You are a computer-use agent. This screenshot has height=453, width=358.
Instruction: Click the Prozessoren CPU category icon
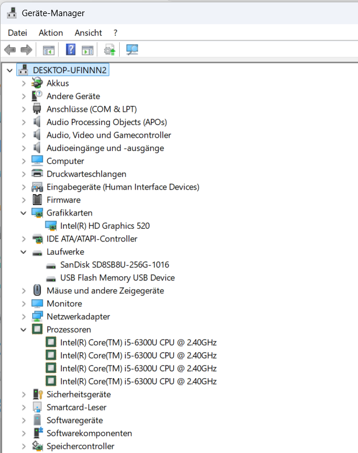(37, 329)
